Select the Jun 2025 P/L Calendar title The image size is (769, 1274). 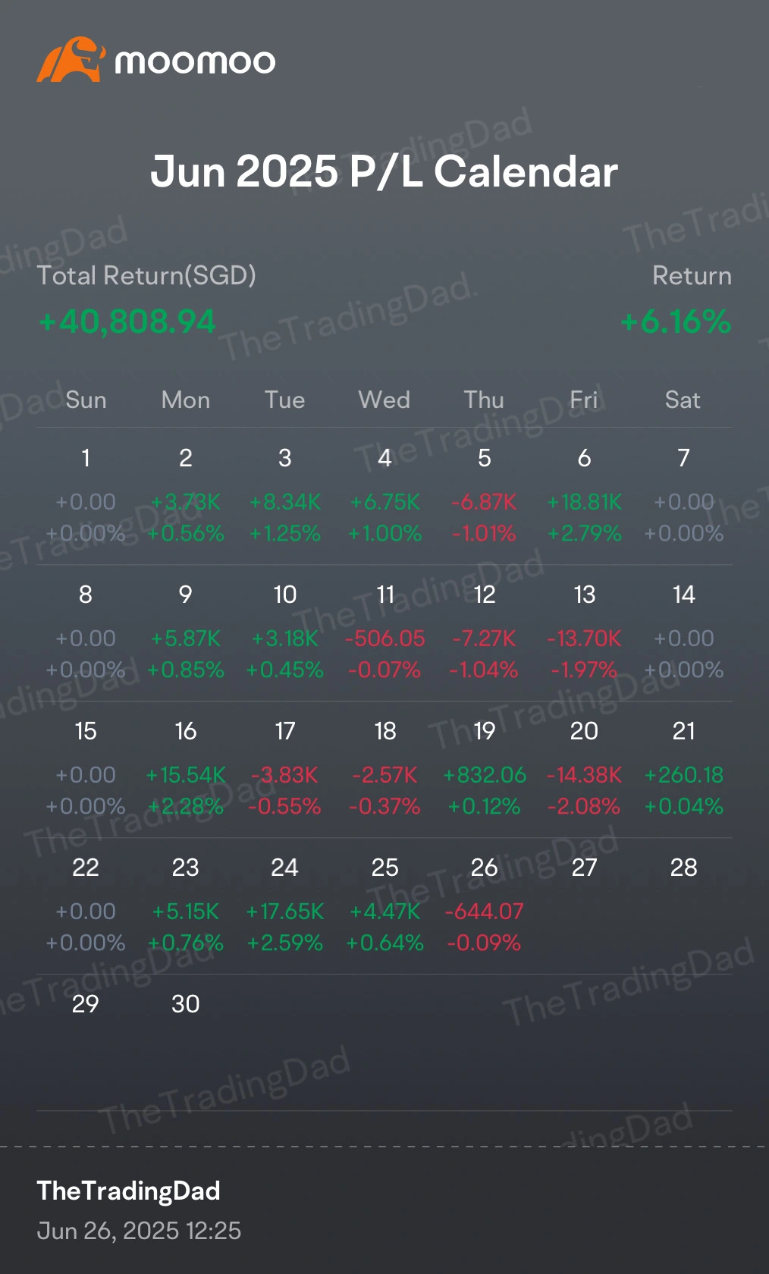pyautogui.click(x=384, y=171)
